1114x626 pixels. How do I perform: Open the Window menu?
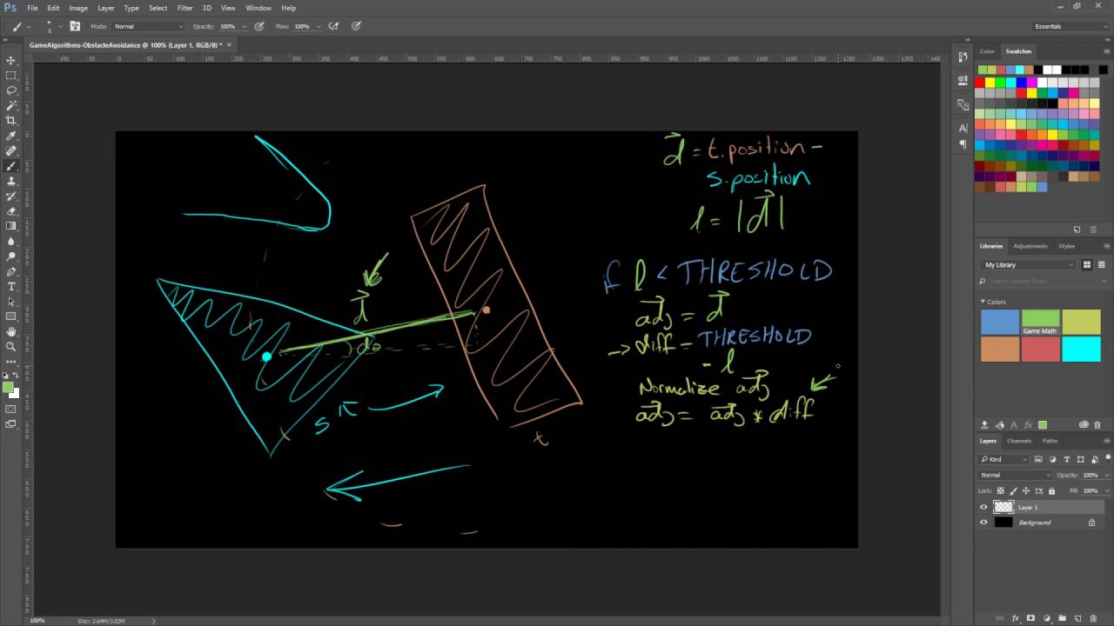pyautogui.click(x=258, y=8)
